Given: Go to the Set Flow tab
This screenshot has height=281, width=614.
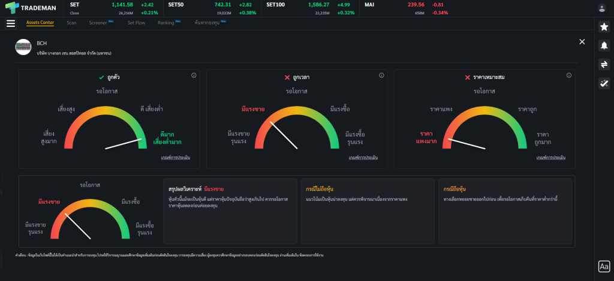Looking at the screenshot, I should (x=136, y=23).
